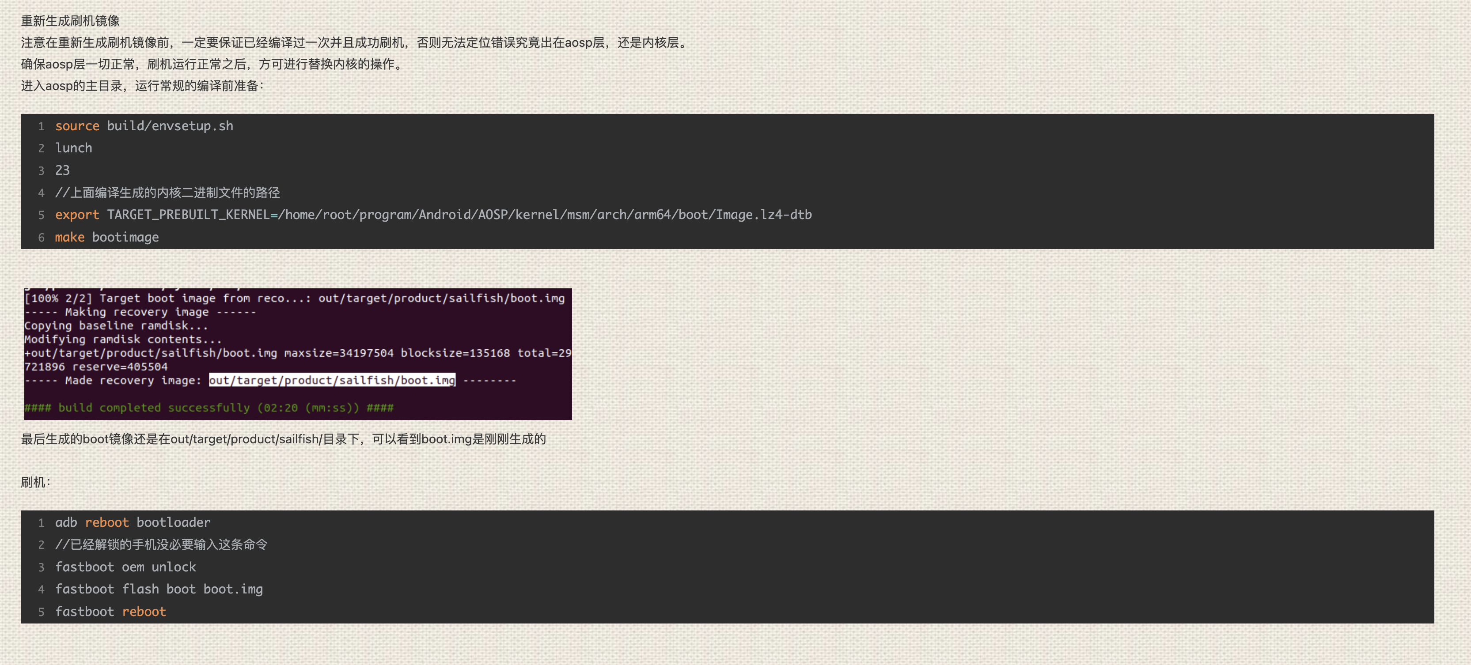Click 'adb reboot bootloader' command
Screen dimensions: 1471x665
pos(133,523)
